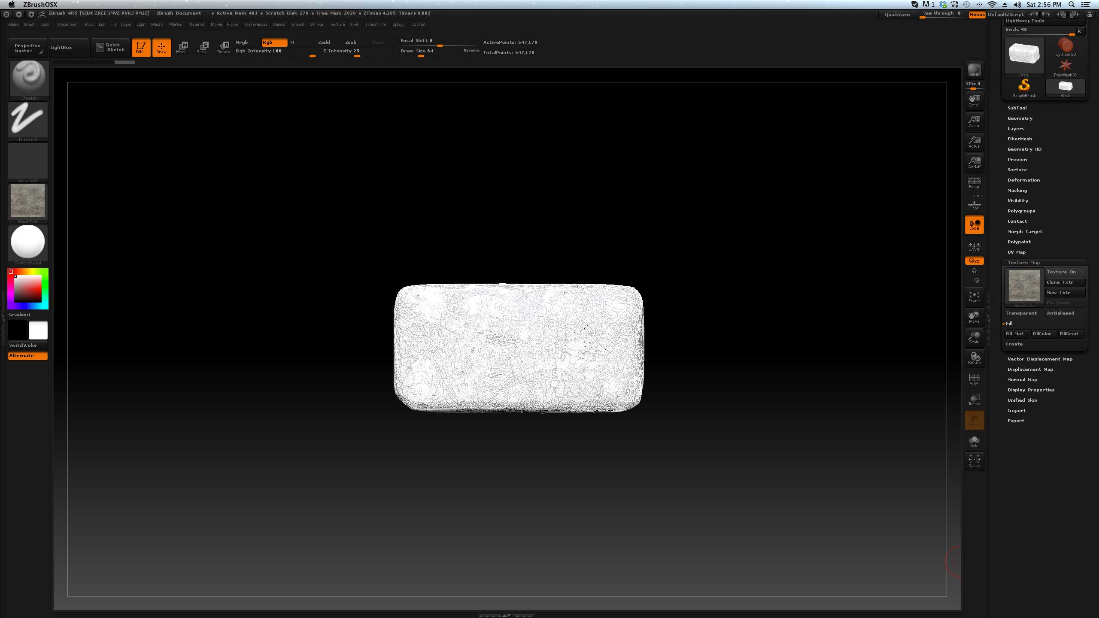Click Clone Txtr button
This screenshot has height=618, width=1099.
1065,282
